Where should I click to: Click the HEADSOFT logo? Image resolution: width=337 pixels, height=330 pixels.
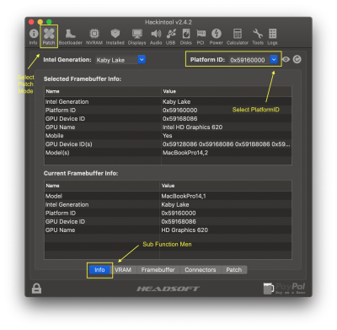[168, 289]
